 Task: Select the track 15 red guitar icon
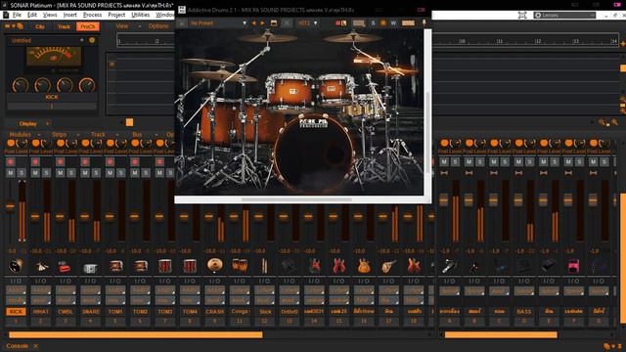pos(339,266)
